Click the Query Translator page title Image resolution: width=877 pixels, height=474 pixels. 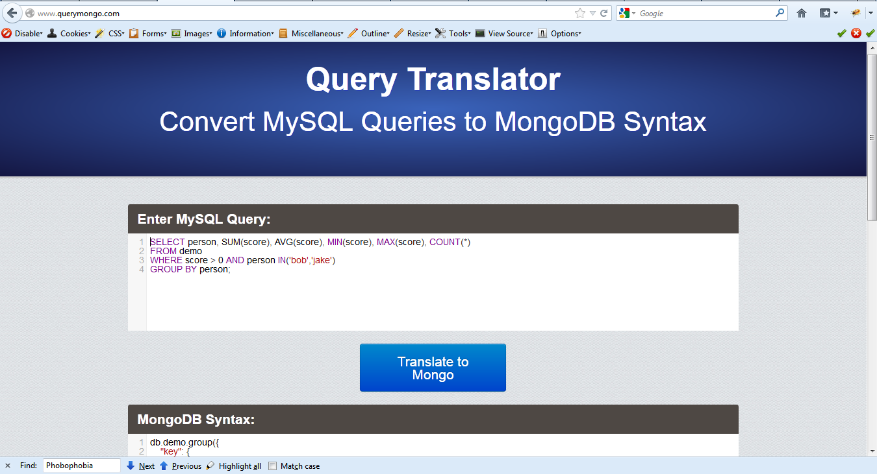tap(433, 80)
